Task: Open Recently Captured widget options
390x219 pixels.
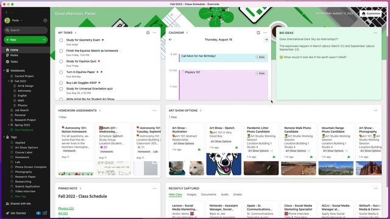Action: (x=375, y=189)
